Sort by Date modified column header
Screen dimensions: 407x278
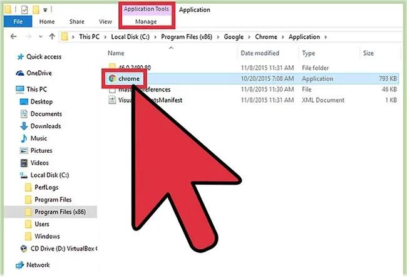(x=260, y=53)
